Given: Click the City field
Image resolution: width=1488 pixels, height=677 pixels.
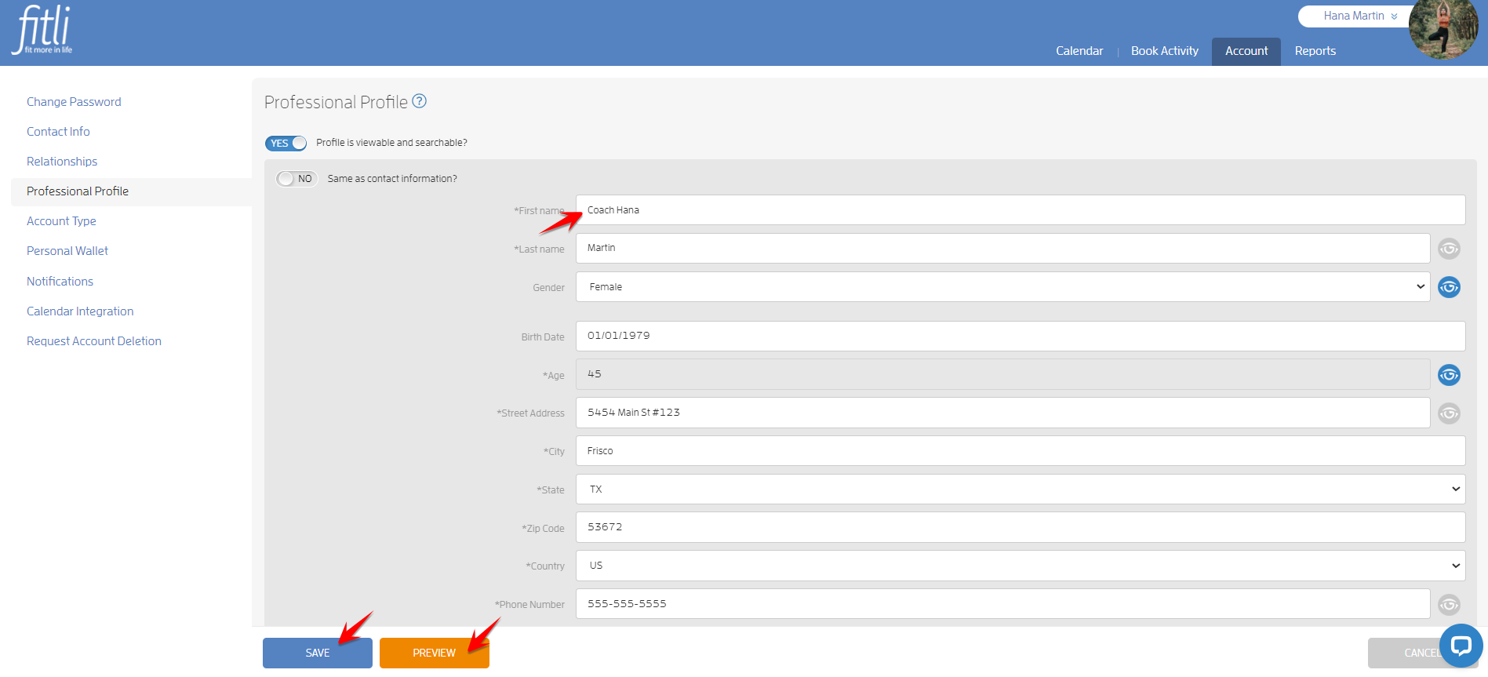Looking at the screenshot, I should (1020, 451).
